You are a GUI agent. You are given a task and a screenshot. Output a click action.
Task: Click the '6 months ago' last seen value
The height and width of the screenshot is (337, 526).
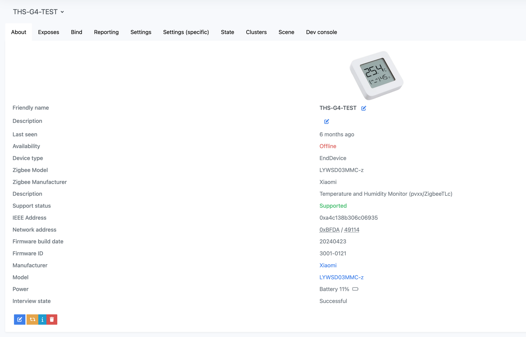tap(337, 134)
